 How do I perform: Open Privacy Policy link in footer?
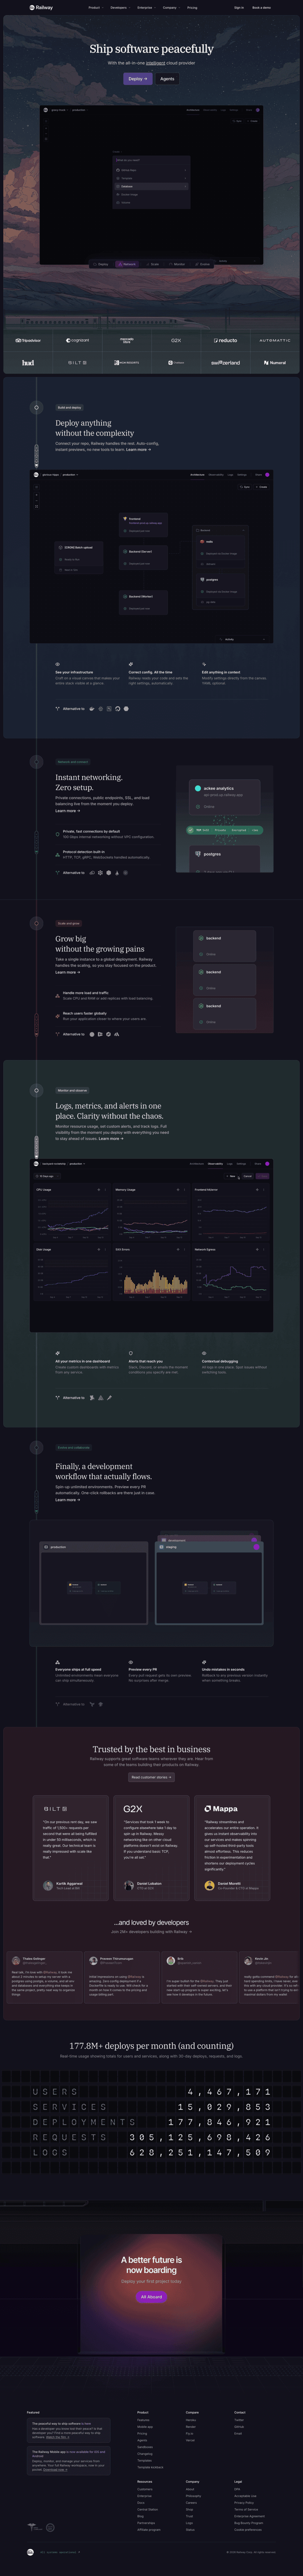pos(244,2503)
